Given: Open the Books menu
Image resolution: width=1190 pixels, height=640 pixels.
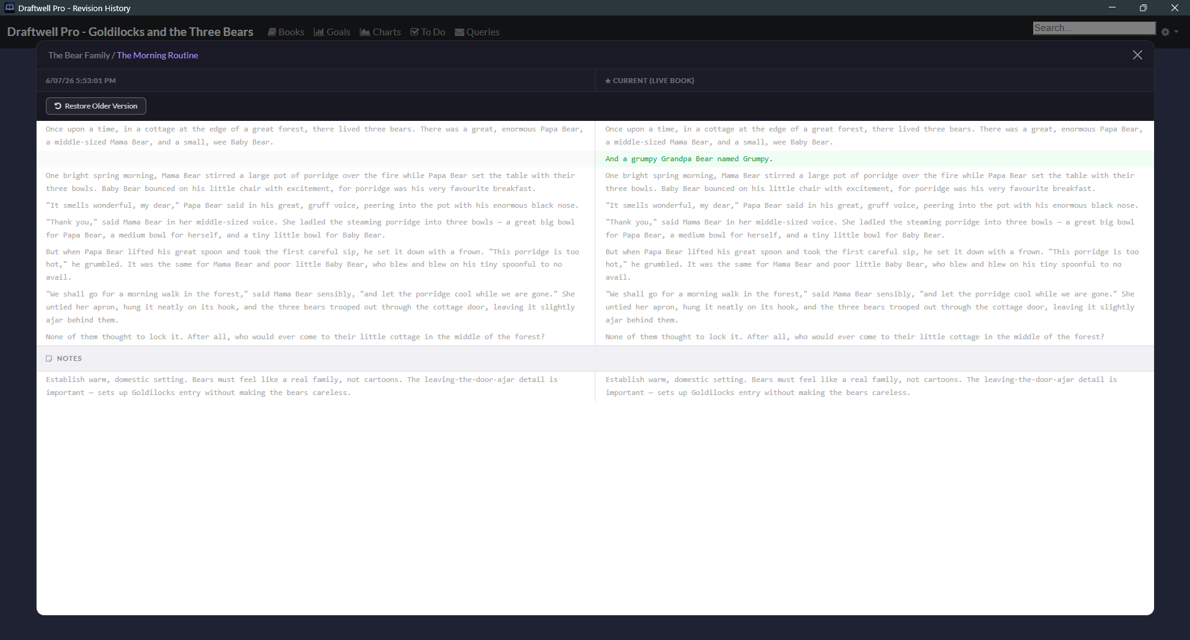Looking at the screenshot, I should (x=286, y=32).
